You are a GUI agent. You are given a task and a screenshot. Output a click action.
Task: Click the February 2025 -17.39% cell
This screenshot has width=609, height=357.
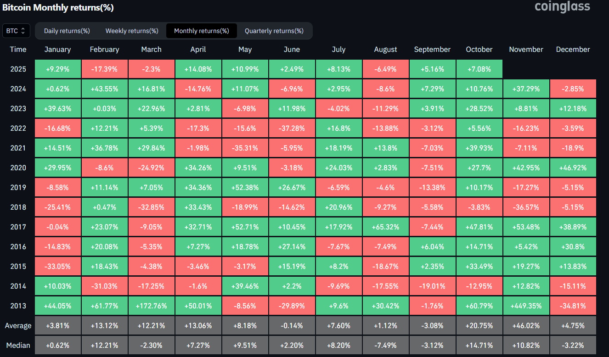104,69
